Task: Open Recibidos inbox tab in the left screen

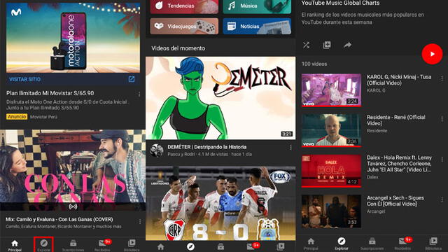Action: [102, 246]
